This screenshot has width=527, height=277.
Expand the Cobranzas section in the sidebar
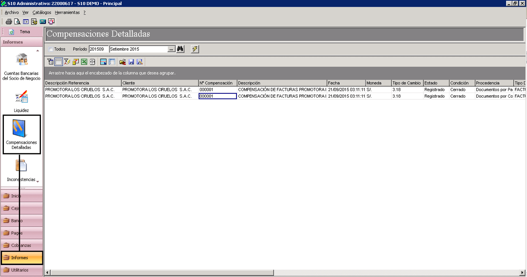pos(21,245)
